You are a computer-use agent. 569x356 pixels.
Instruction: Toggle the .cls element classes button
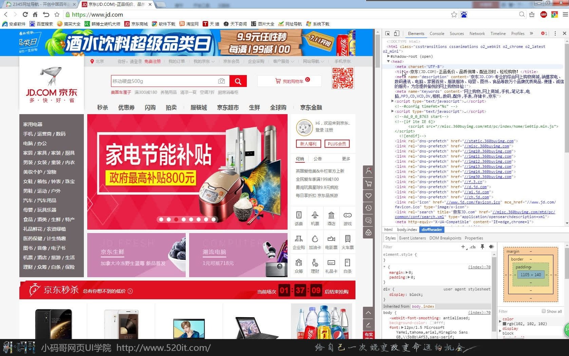pyautogui.click(x=473, y=247)
